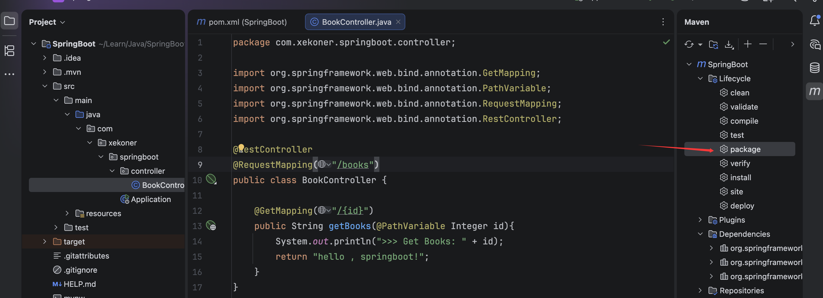Open the editor kebab menu
The height and width of the screenshot is (298, 823).
(663, 22)
